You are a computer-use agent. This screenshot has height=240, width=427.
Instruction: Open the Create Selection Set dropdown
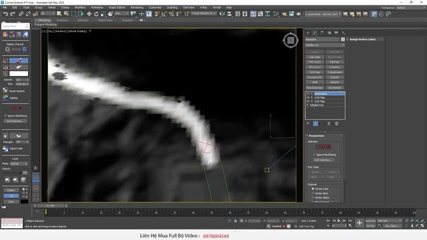(x=203, y=13)
